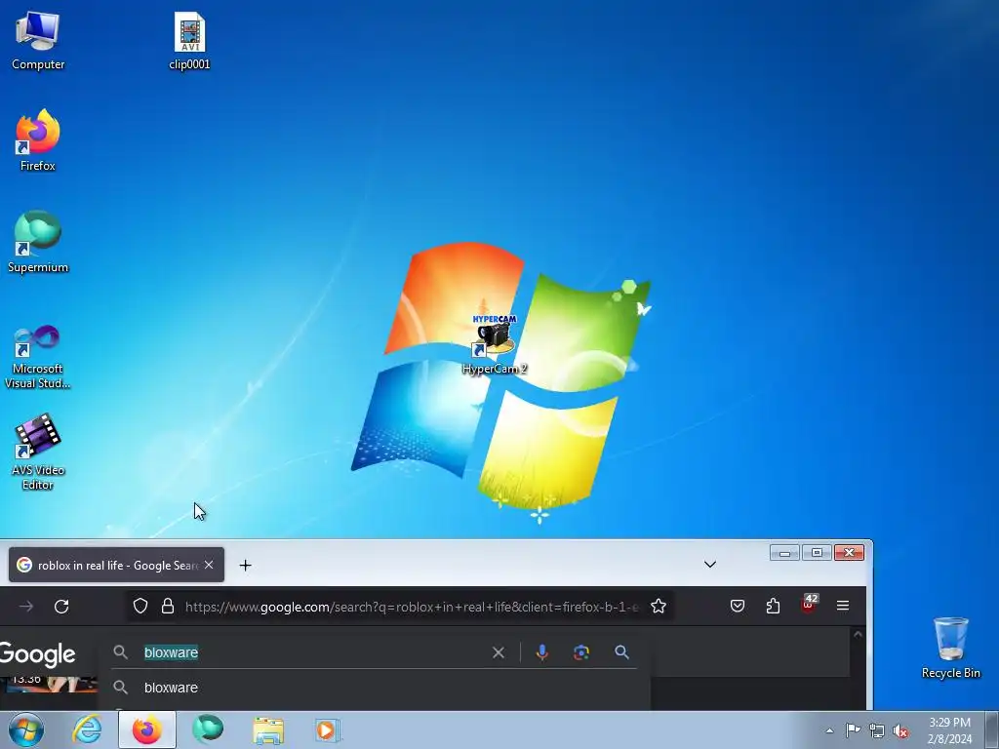The image size is (999, 749).
Task: Open the Firefox extensions menu
Action: click(773, 606)
